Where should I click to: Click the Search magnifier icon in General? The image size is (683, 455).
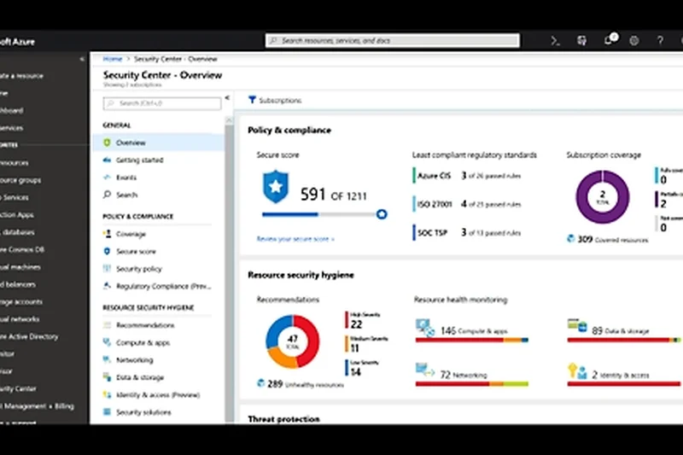click(108, 195)
